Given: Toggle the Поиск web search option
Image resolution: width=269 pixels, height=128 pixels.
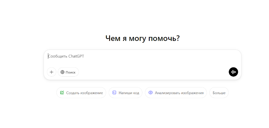Looking at the screenshot, I should tap(68, 72).
